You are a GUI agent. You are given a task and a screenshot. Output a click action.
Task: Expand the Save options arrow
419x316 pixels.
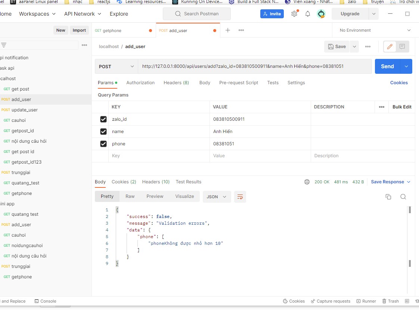354,47
